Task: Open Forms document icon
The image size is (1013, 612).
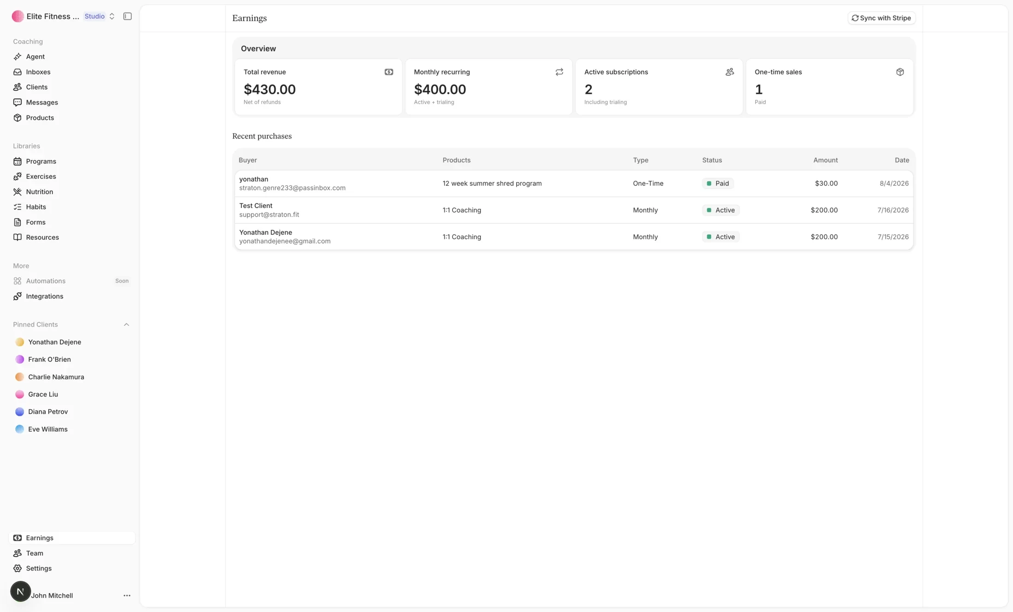Action: pyautogui.click(x=17, y=222)
